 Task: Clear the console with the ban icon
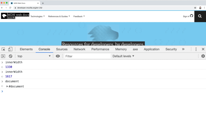tap(11, 56)
